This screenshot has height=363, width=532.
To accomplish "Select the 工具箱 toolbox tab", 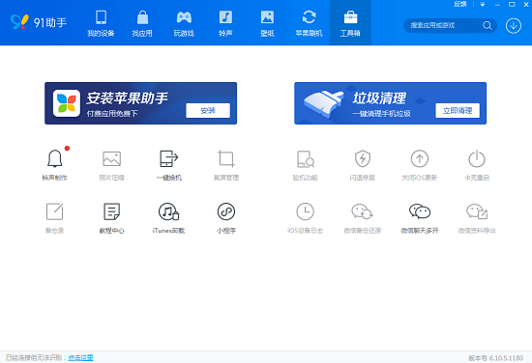I will coord(350,23).
